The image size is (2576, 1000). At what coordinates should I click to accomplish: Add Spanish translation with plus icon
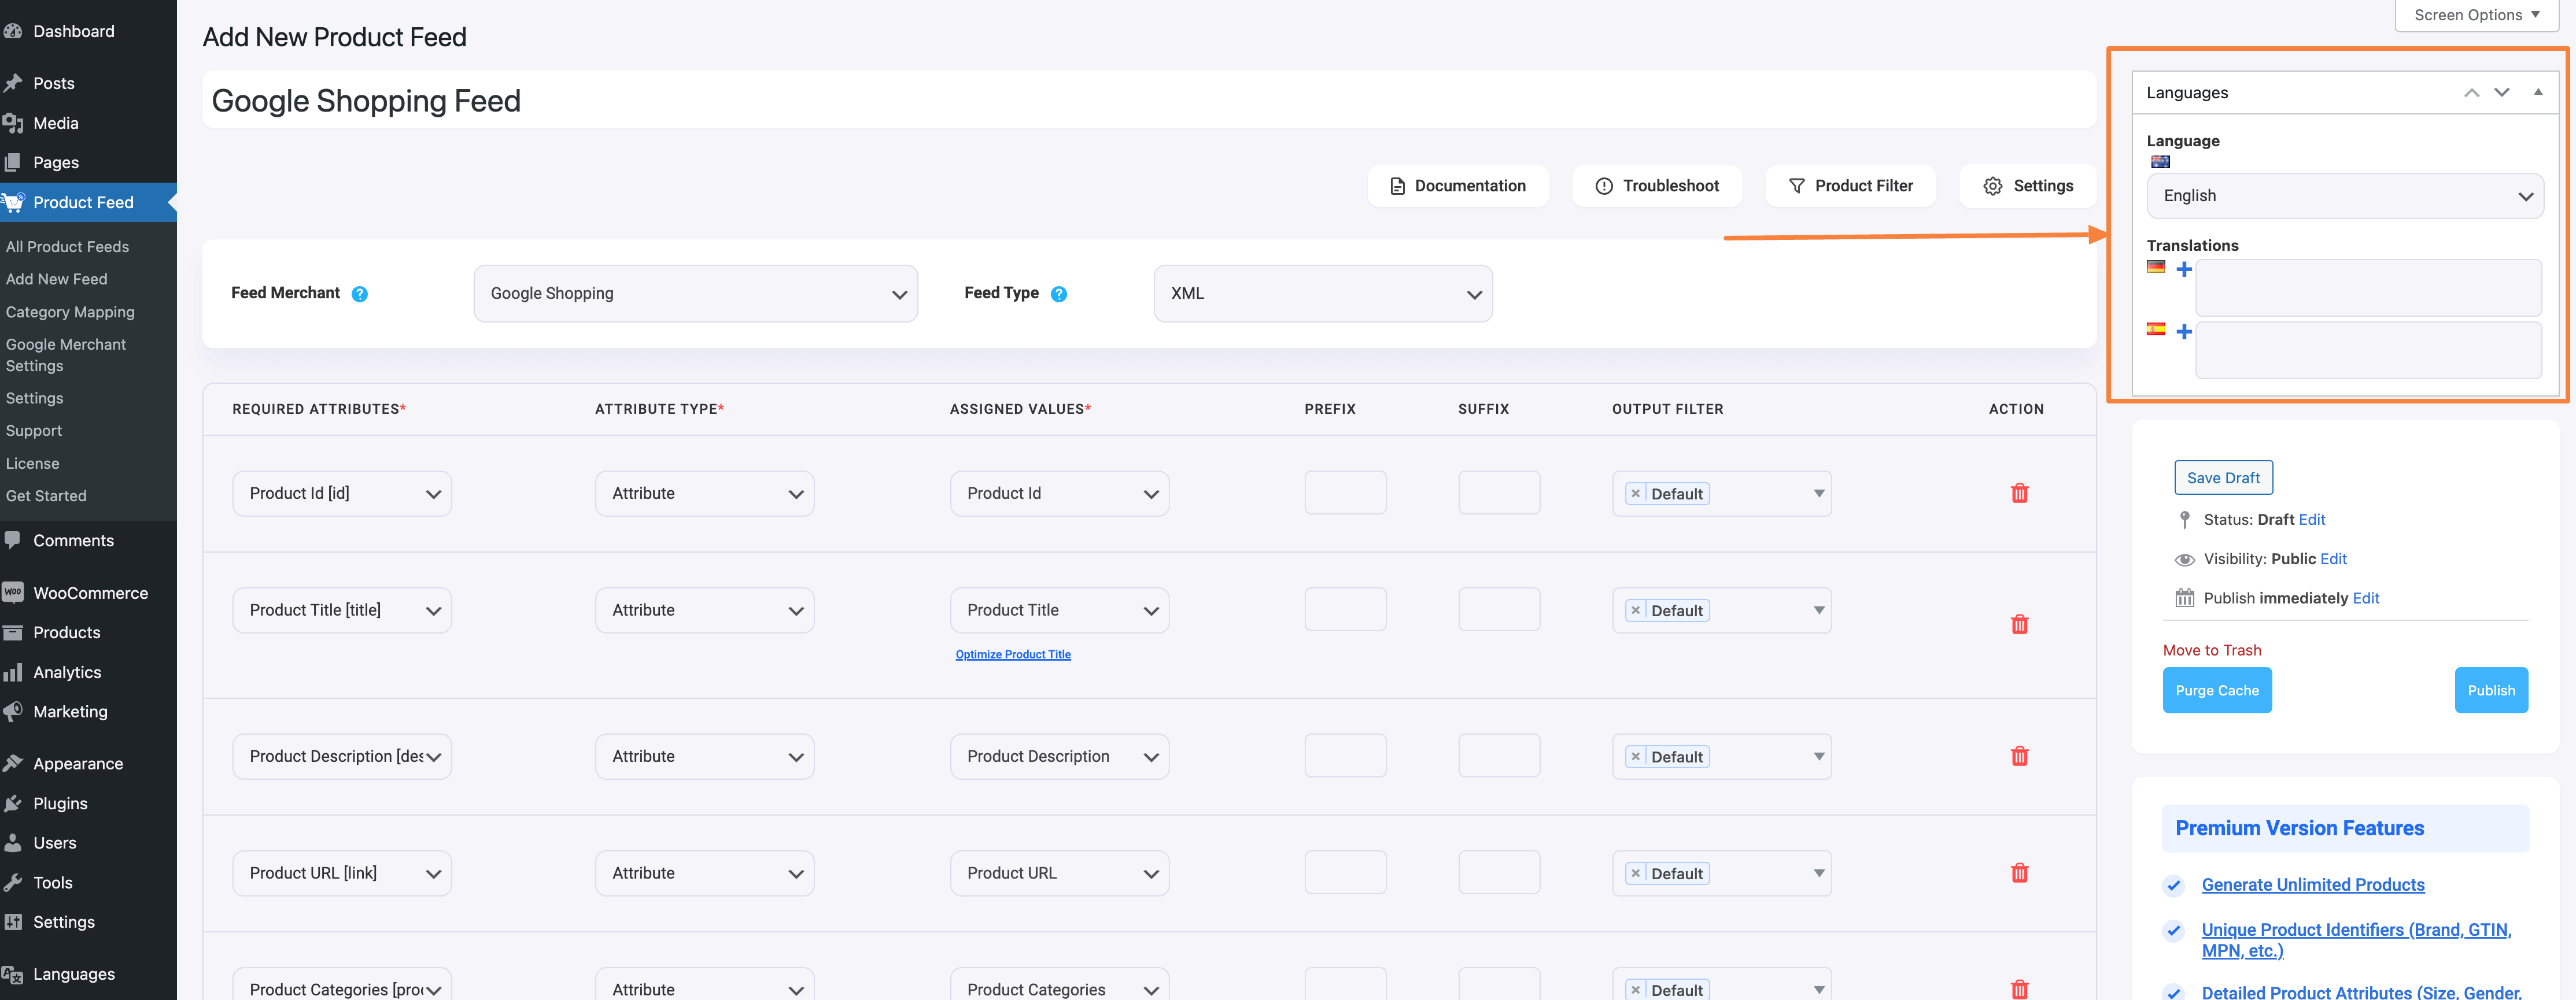(2184, 332)
